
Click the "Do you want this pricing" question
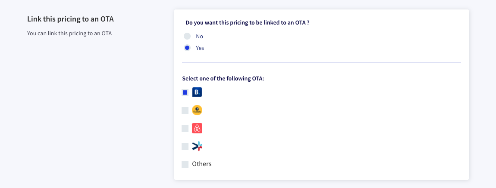[x=248, y=23]
